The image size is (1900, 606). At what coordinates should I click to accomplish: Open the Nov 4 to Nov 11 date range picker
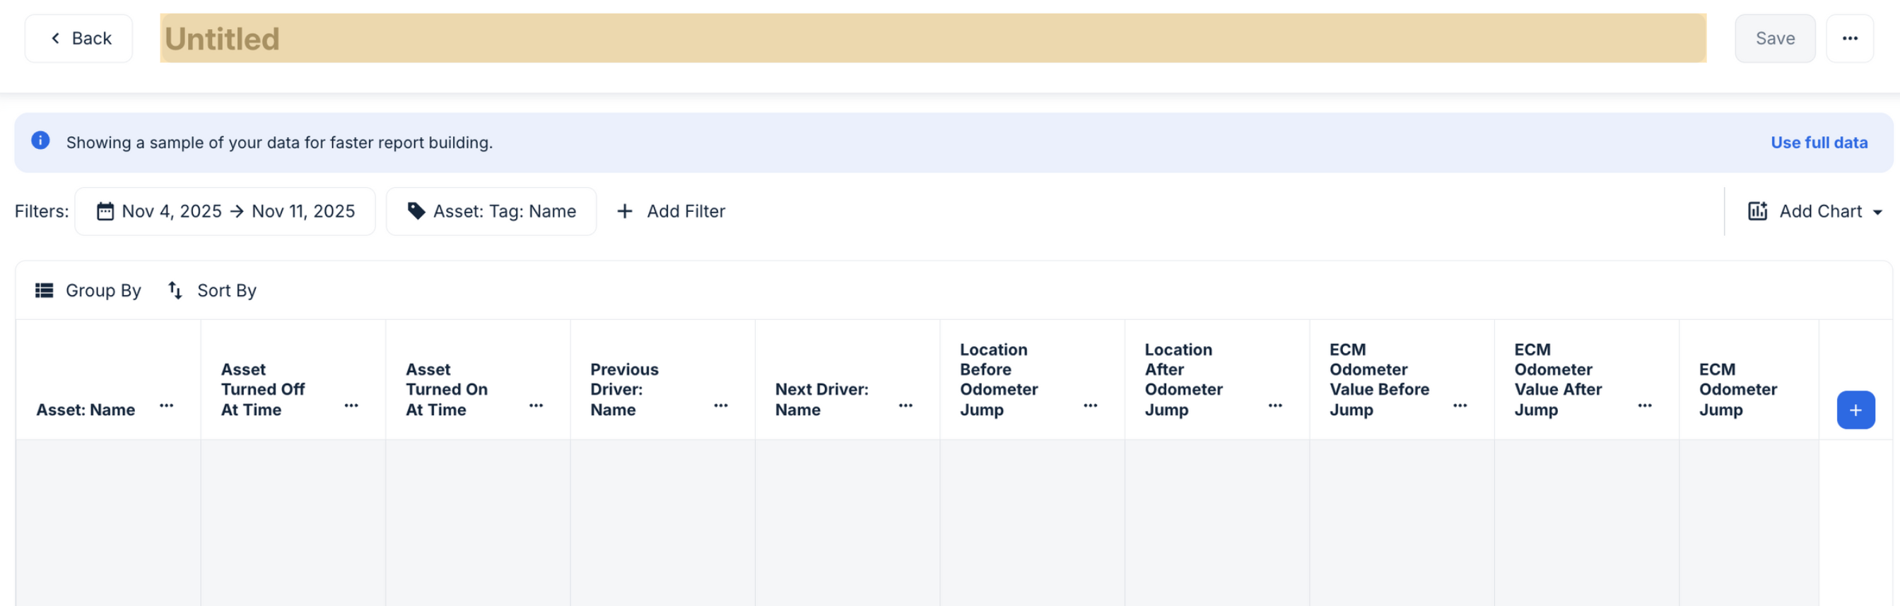[225, 212]
